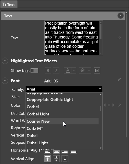Set vertical align to bottom

tap(65, 159)
